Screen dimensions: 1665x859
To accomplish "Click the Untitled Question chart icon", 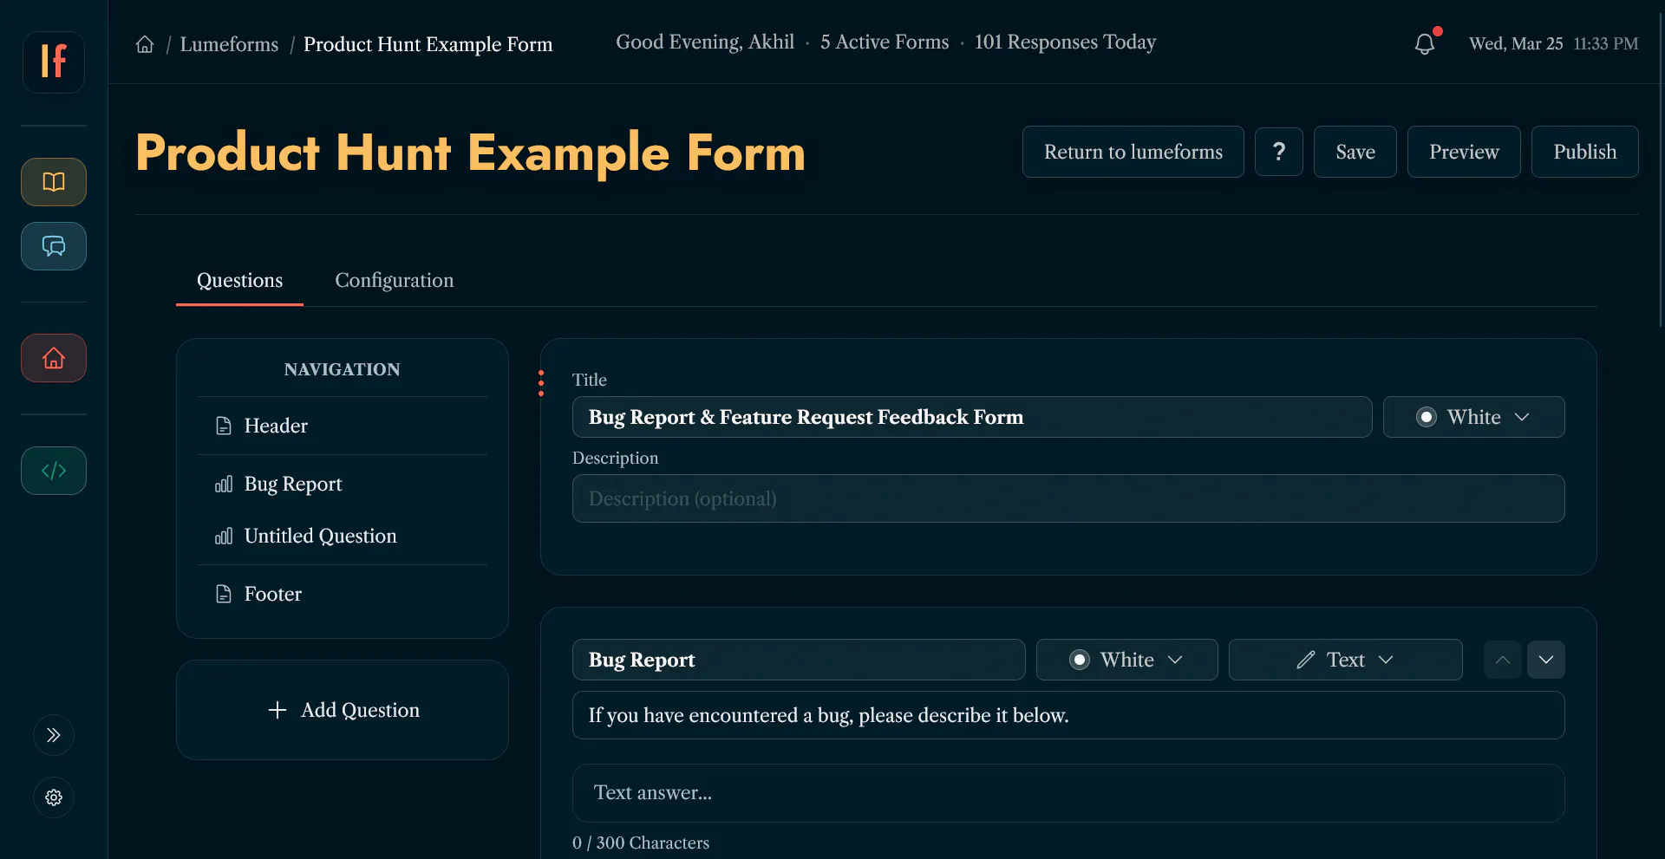I will 224,536.
